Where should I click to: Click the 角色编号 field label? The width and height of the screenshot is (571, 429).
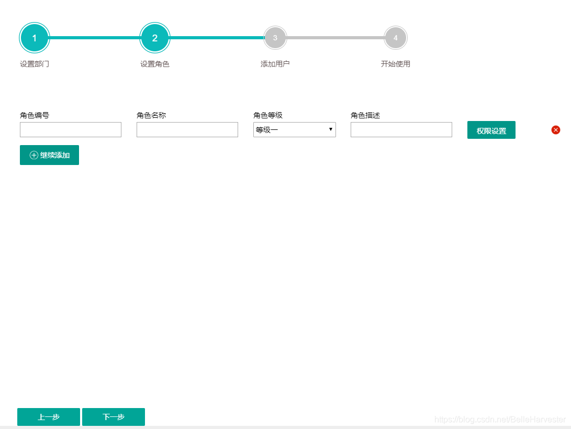pos(35,115)
